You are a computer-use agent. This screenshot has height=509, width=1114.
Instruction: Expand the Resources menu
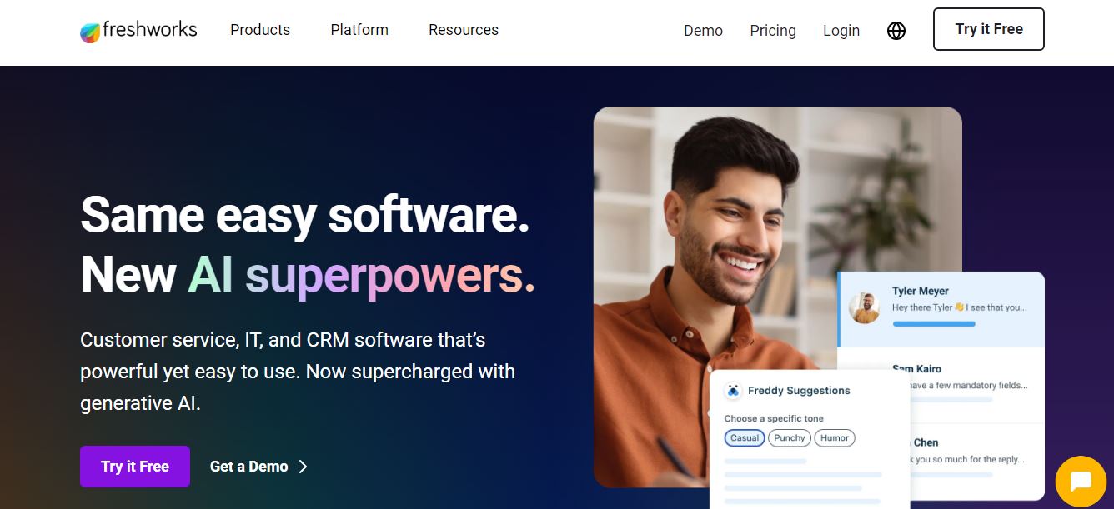pyautogui.click(x=464, y=30)
